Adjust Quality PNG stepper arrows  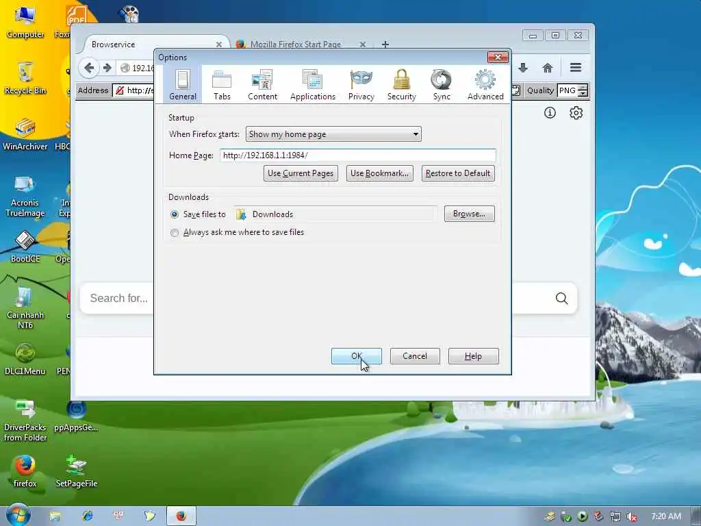point(583,90)
